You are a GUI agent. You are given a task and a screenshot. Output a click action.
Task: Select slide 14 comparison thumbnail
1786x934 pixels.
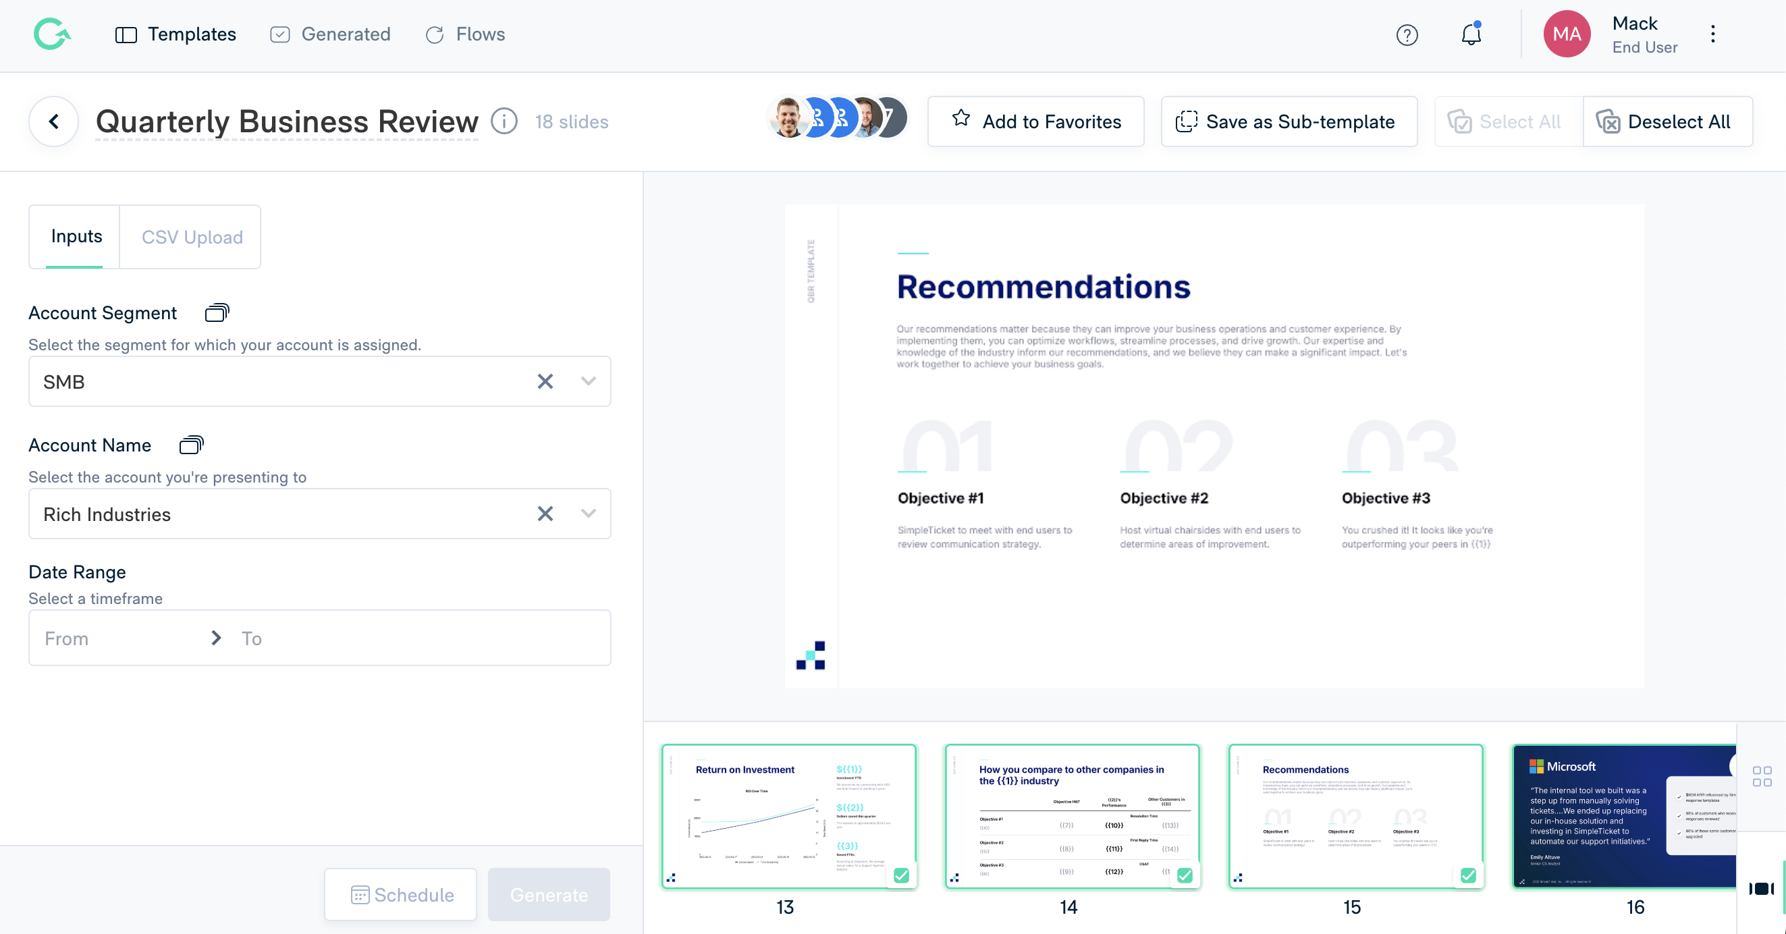(1072, 816)
